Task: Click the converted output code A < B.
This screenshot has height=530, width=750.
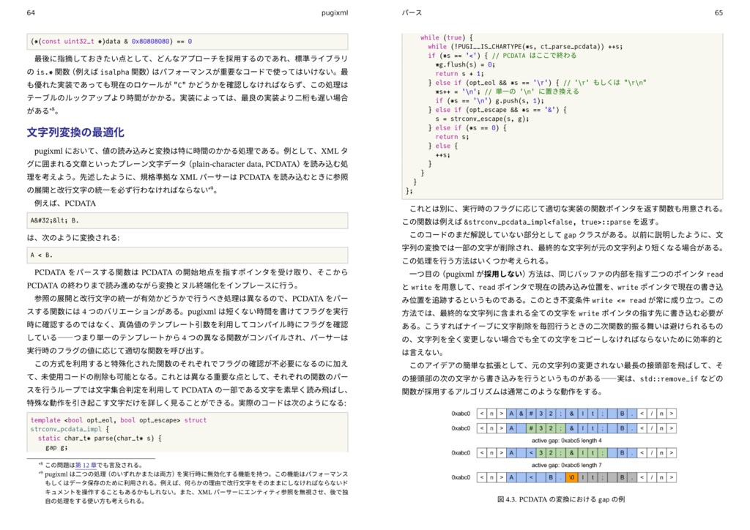Action: point(42,255)
